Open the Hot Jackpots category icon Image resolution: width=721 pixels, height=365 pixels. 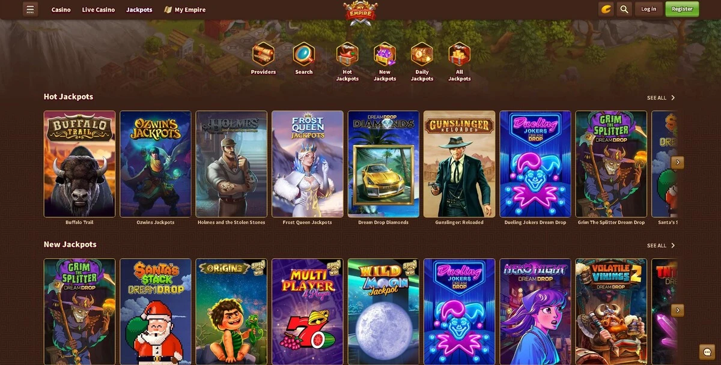tap(347, 54)
